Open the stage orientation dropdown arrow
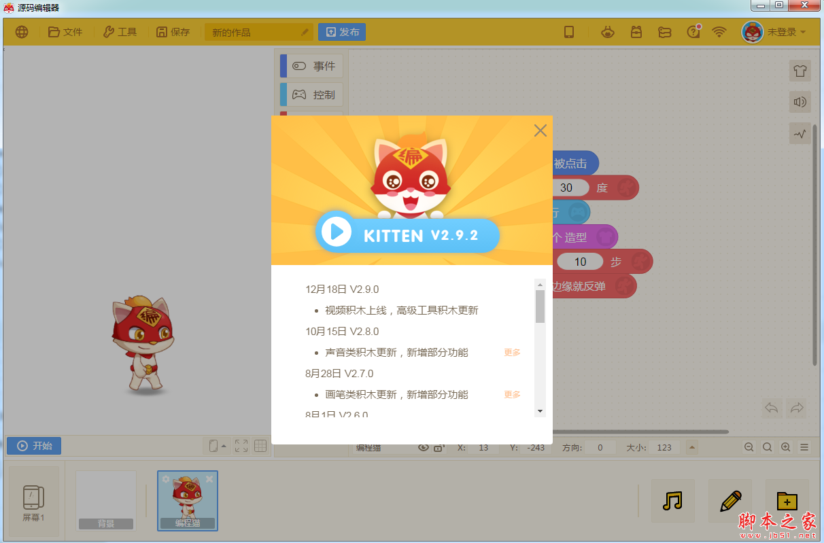The width and height of the screenshot is (824, 543). (x=222, y=446)
